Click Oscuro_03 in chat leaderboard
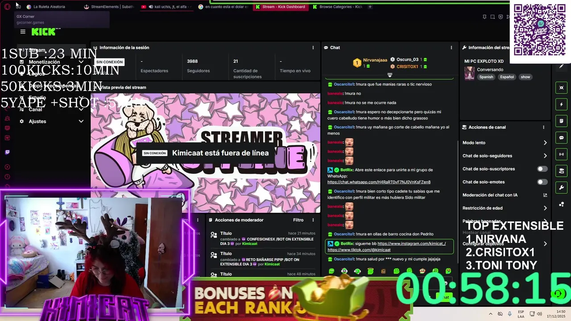This screenshot has width=571, height=321. (407, 59)
